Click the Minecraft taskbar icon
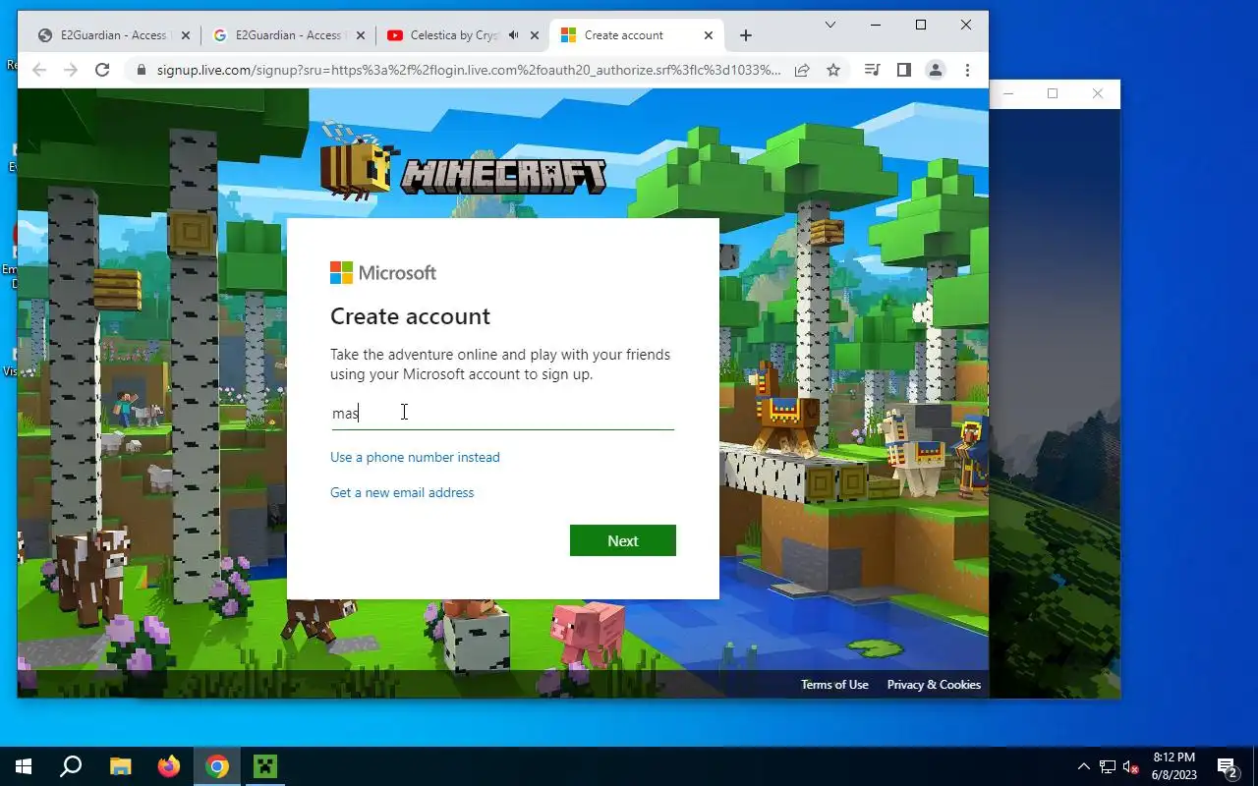The image size is (1258, 786). pos(265,766)
